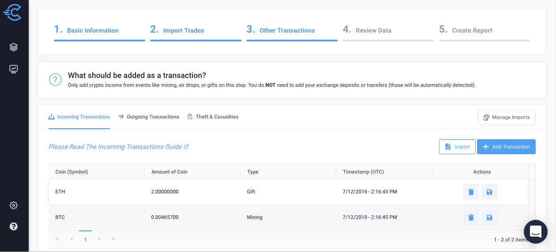Go to next page arrow
Viewport: 556px width, 252px height.
click(x=99, y=239)
